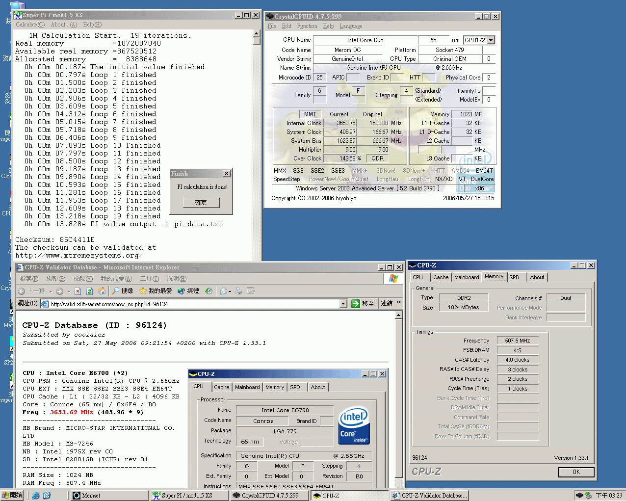Go back with Internet Explorer's Back button
Screen dimensions: 626x501
coord(31,291)
